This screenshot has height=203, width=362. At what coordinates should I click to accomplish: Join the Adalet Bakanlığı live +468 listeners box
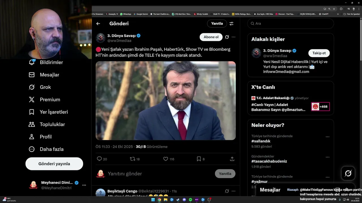320,107
